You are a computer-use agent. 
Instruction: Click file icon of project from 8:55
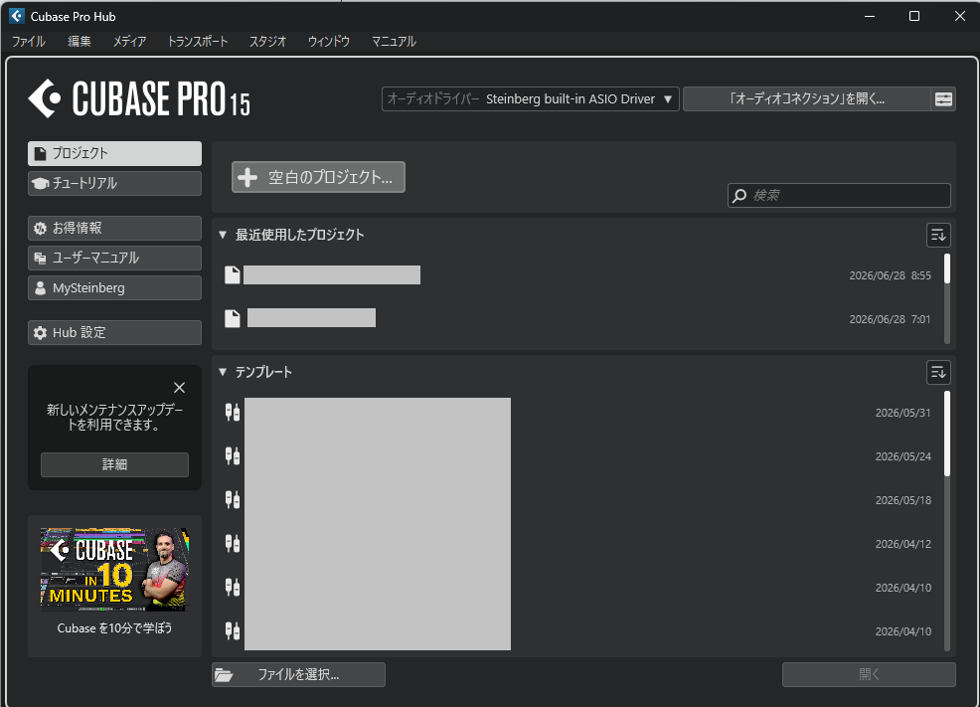click(233, 275)
